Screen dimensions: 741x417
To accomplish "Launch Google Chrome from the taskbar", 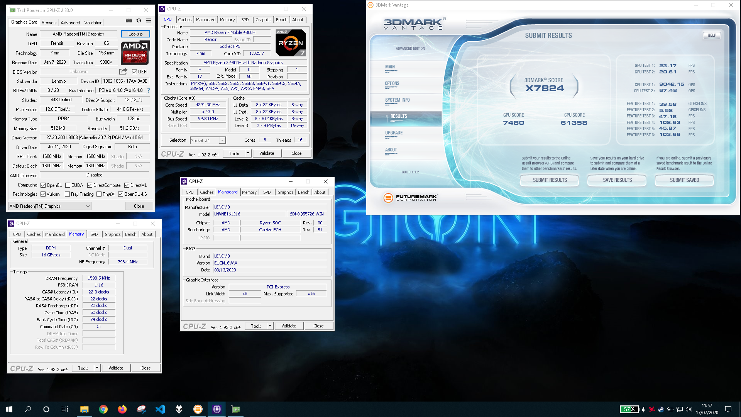I will 103,409.
